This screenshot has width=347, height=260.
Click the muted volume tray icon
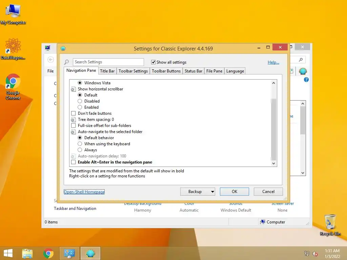[315, 254]
